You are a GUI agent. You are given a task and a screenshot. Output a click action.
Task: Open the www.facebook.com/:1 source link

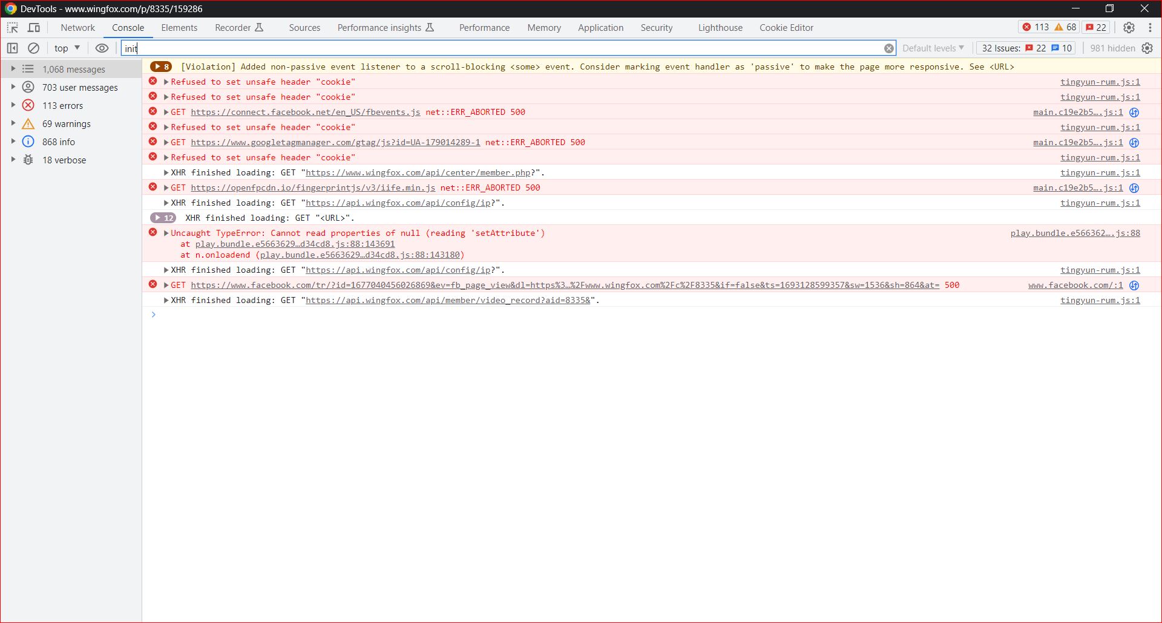(x=1075, y=285)
